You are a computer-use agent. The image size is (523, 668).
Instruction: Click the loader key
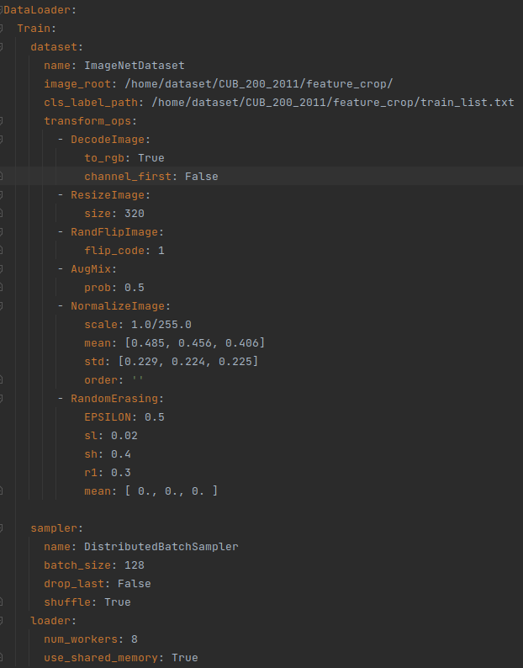coord(50,621)
